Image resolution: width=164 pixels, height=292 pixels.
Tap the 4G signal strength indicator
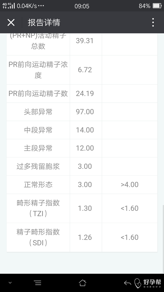pos(8,6)
